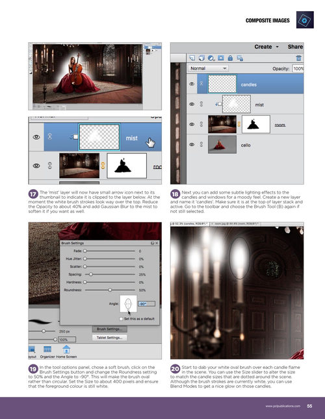Click the Organizer icon in the taskbar
325x419 pixels.
(x=47, y=349)
